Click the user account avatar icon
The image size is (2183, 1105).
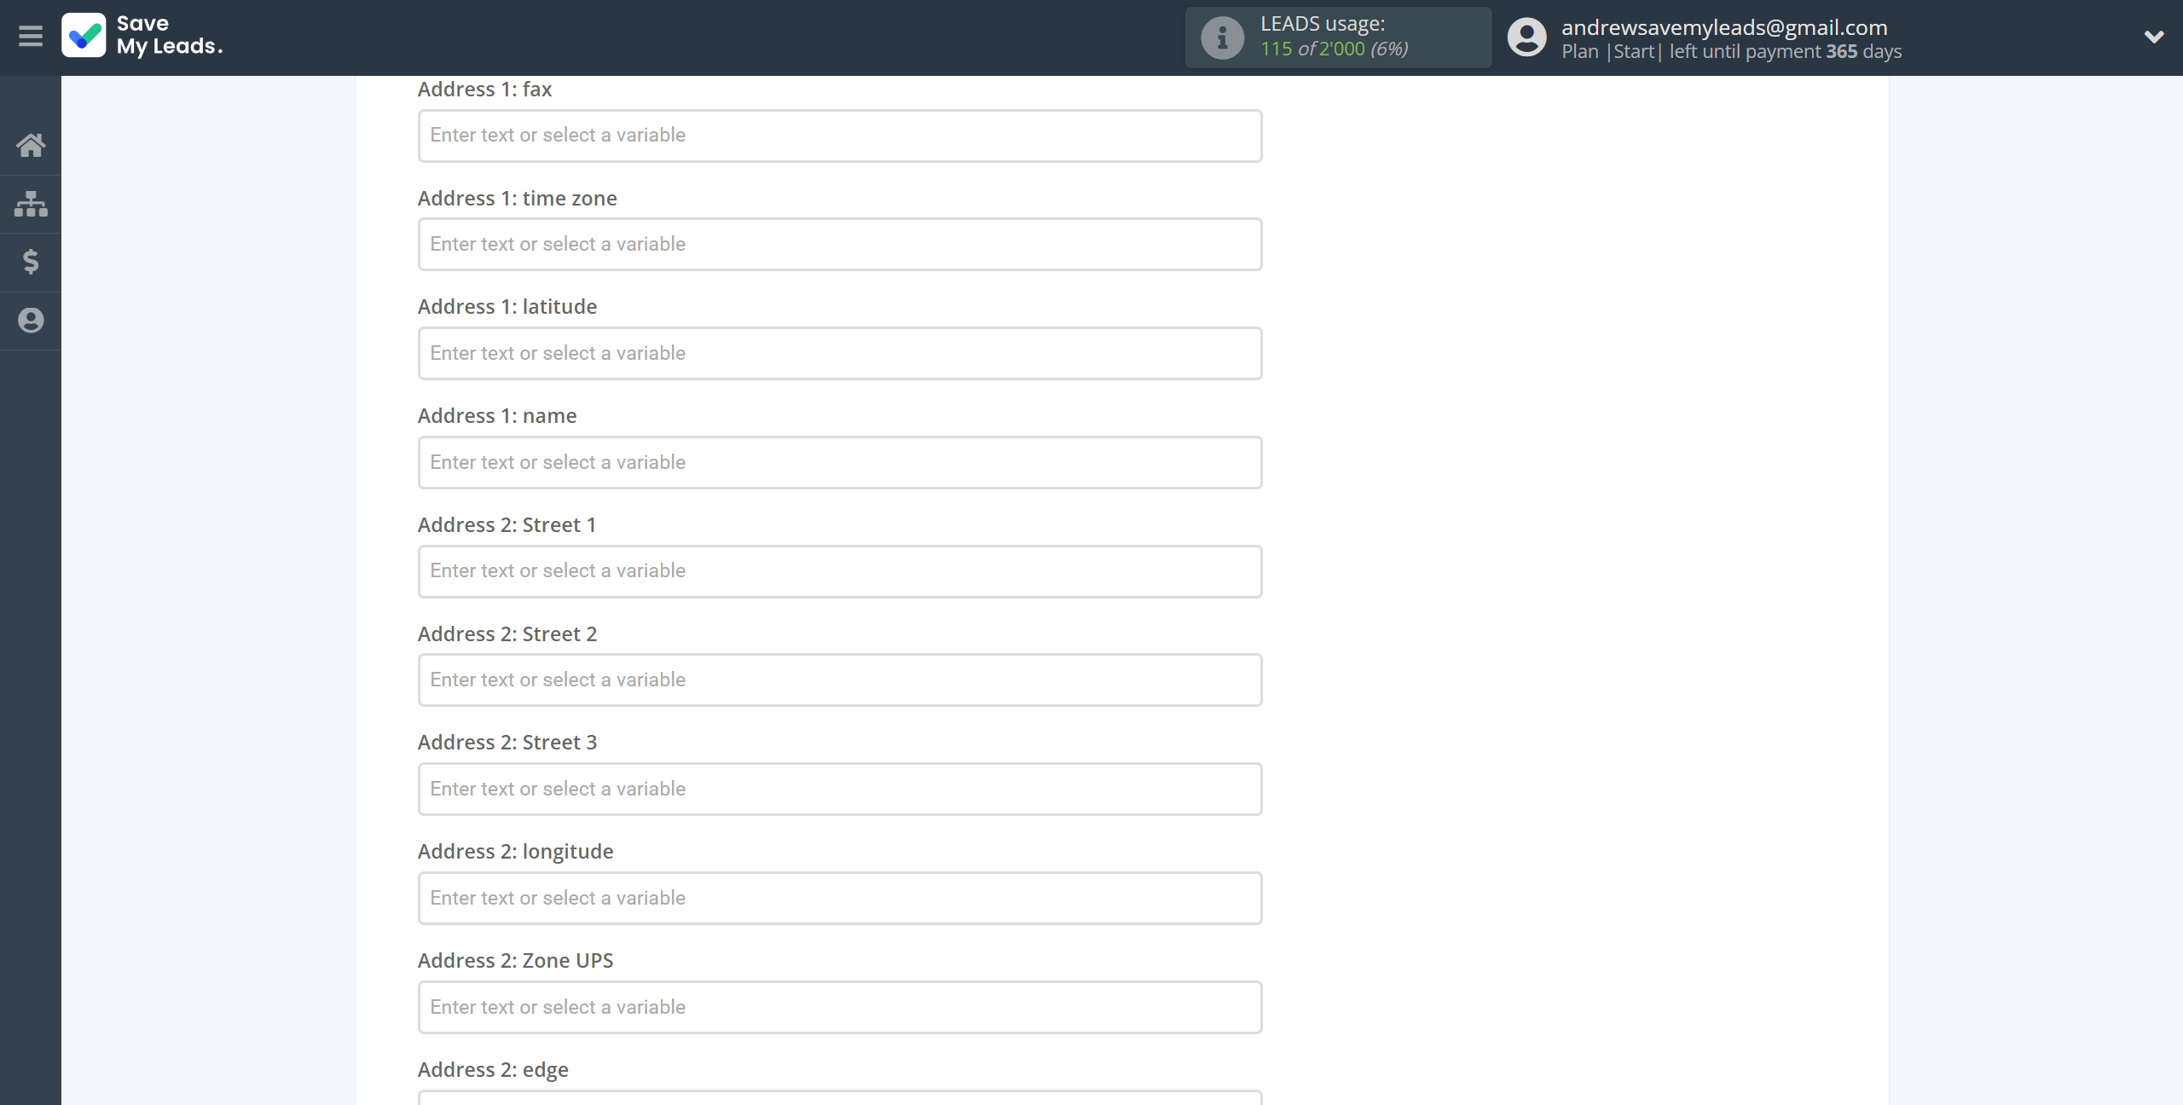[1526, 35]
